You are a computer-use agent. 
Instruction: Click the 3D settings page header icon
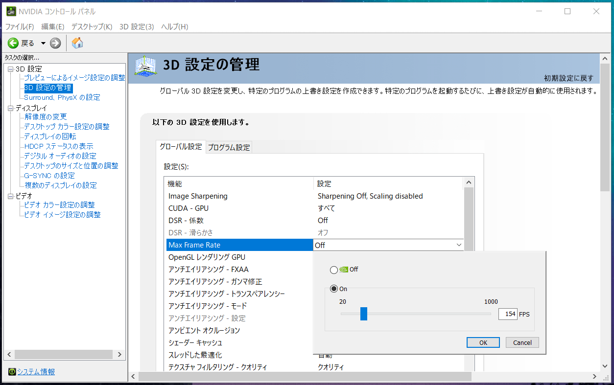point(145,66)
